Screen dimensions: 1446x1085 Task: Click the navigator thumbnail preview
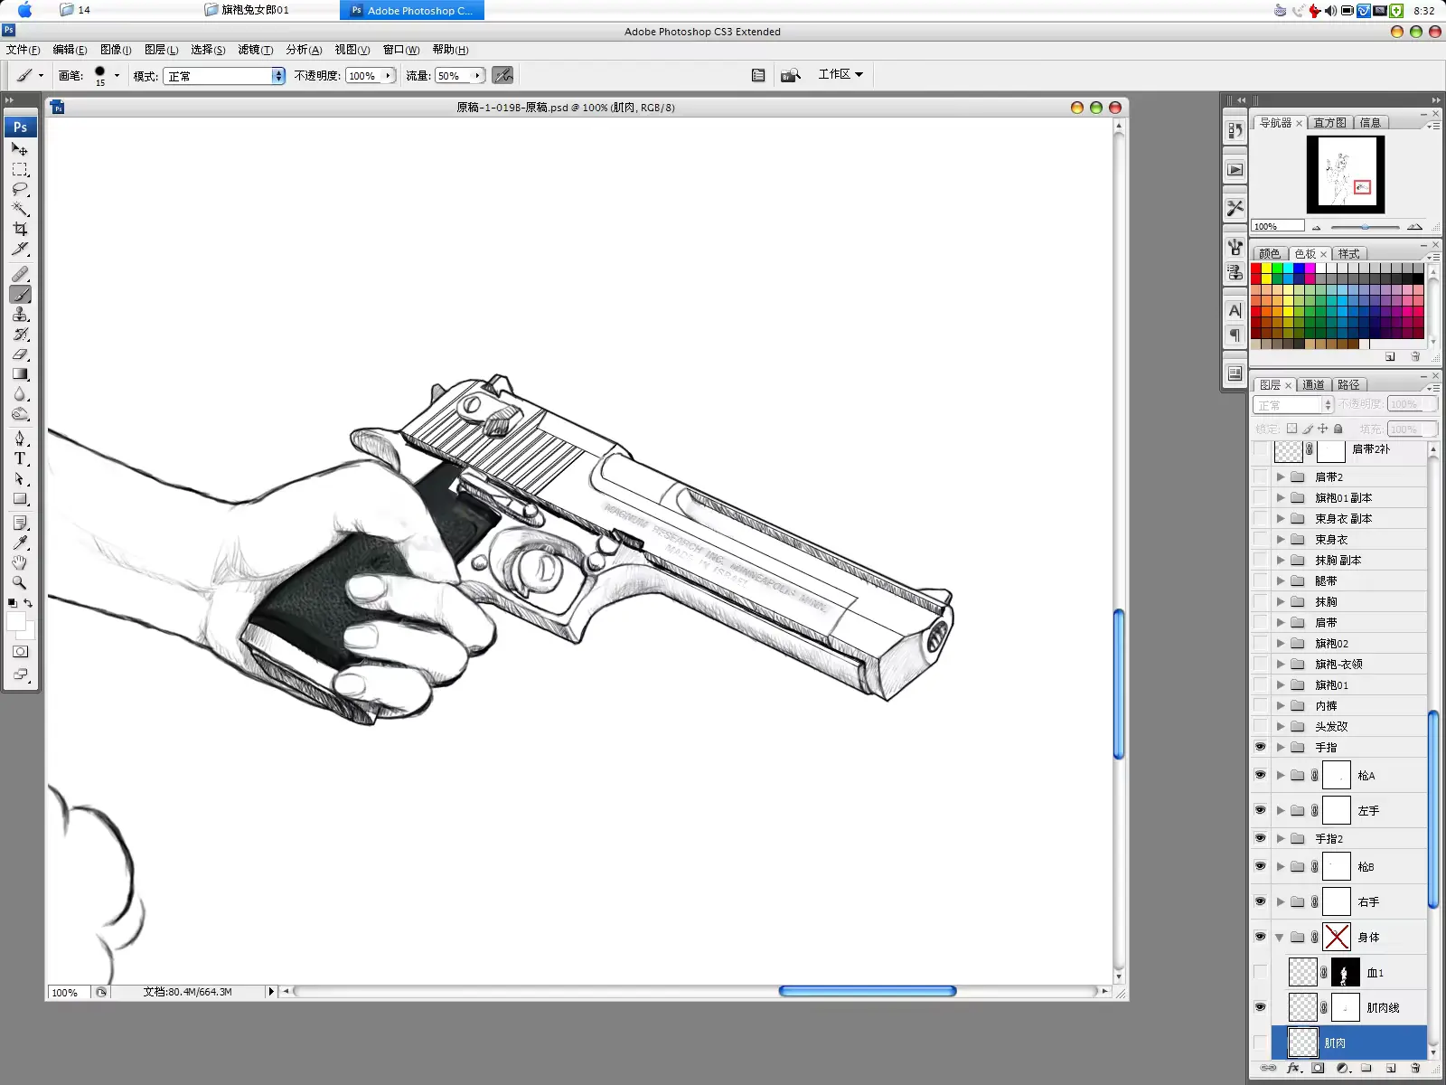1346,175
